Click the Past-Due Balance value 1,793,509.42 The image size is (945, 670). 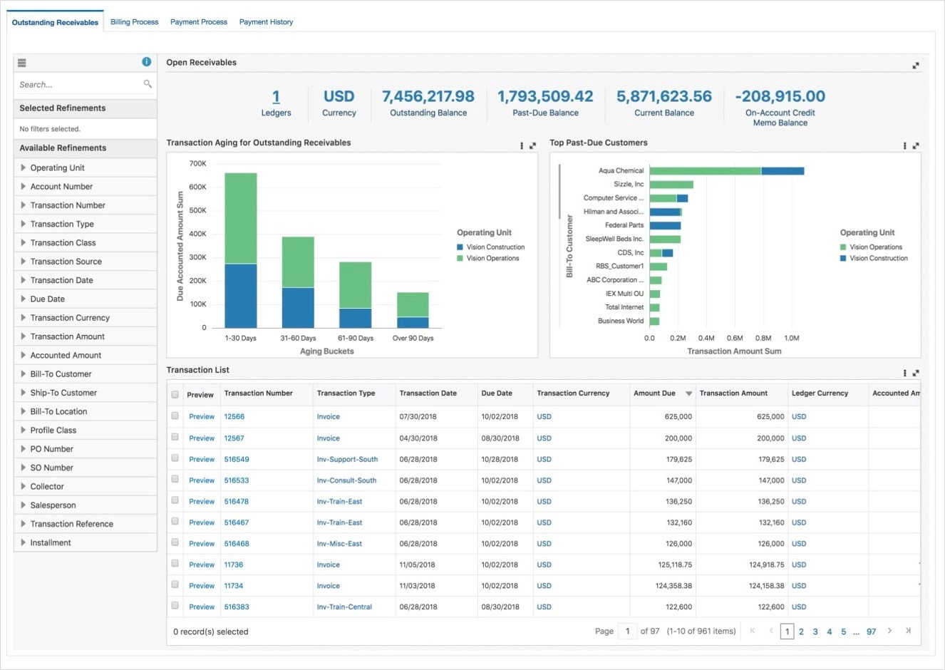click(545, 96)
